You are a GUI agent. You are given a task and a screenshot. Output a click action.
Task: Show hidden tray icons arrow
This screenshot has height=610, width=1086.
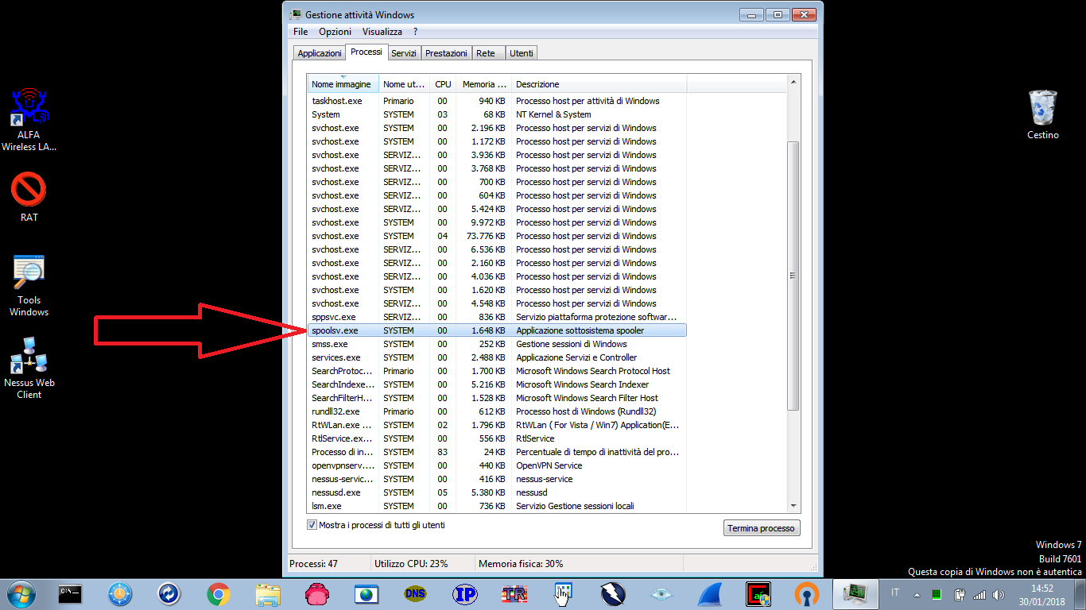[x=917, y=594]
